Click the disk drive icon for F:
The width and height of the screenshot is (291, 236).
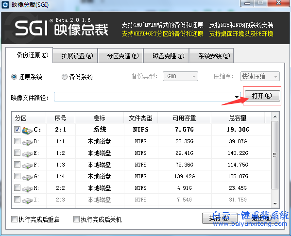(27, 166)
